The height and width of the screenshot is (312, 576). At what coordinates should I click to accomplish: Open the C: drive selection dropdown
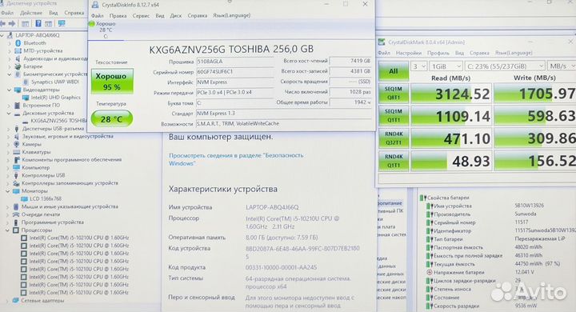505,66
